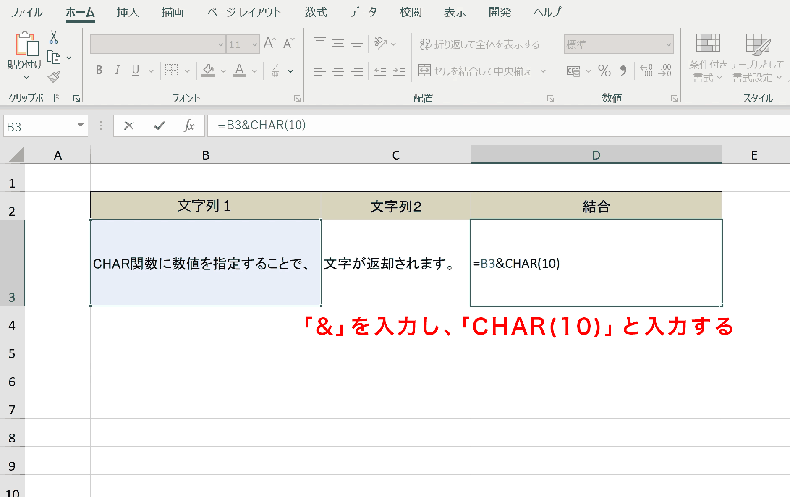Screen dimensions: 790x497
Task: Click the Decrease Indent icon
Action: pyautogui.click(x=380, y=70)
